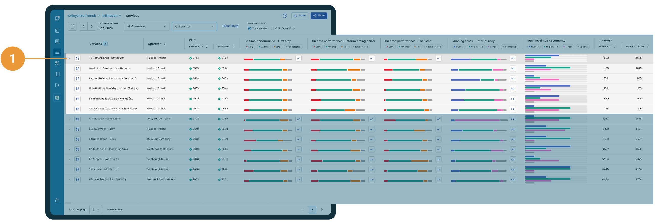Viewport: 655px width, 222px height.
Task: Go to the next calendar month arrow
Action: (x=92, y=27)
